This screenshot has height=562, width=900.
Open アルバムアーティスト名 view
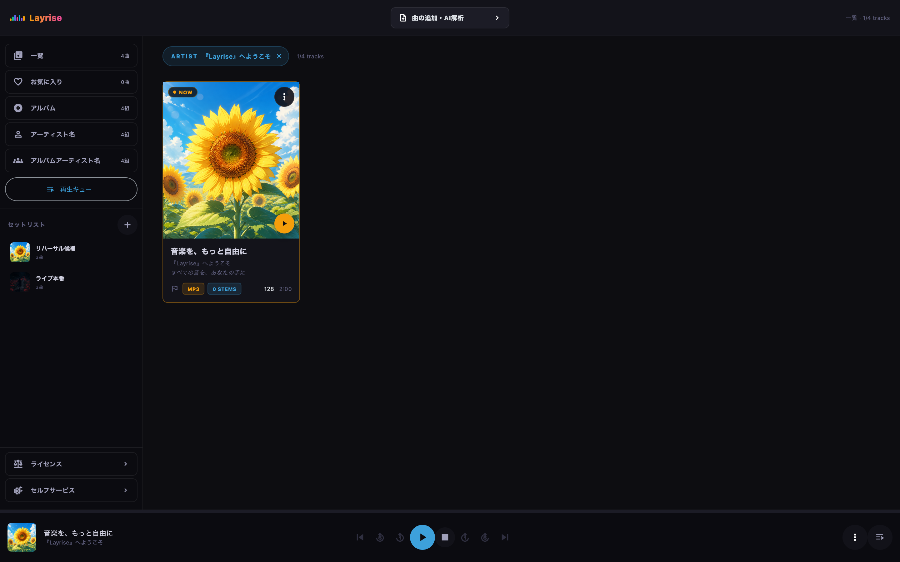(71, 160)
